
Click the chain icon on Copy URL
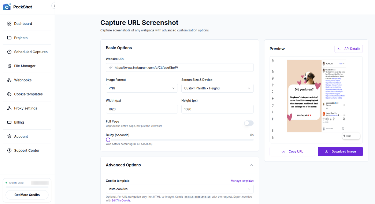(x=283, y=151)
